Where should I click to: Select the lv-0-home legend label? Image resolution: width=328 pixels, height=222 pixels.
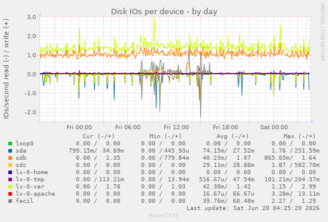[32, 172]
